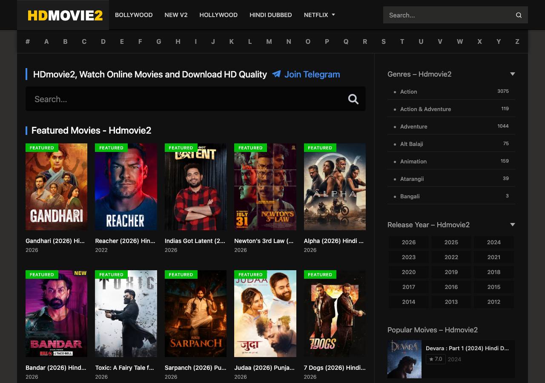Go to the HOLLYWOOD section
This screenshot has width=545, height=383.
coord(218,15)
